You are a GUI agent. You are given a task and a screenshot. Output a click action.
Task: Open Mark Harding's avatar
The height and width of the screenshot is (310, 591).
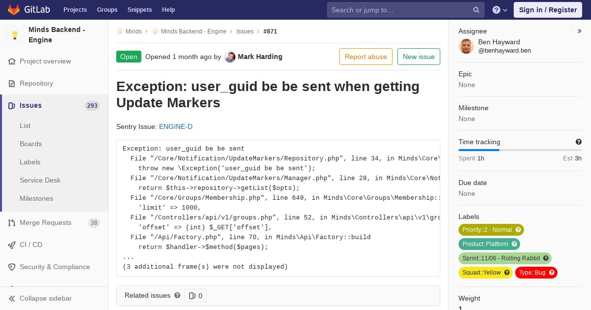click(x=230, y=57)
